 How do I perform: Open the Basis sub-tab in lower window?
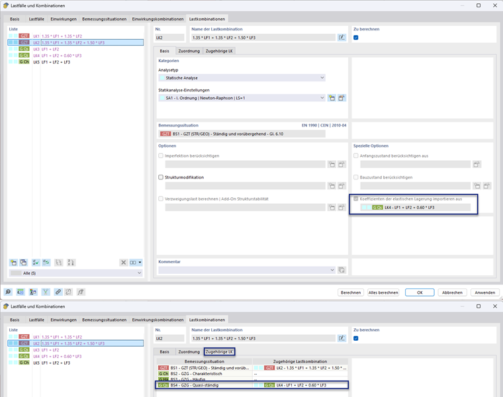coord(165,352)
